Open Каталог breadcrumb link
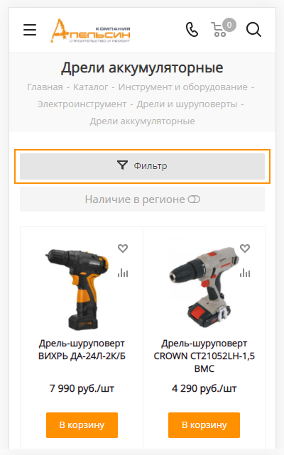The width and height of the screenshot is (284, 455). (x=91, y=87)
